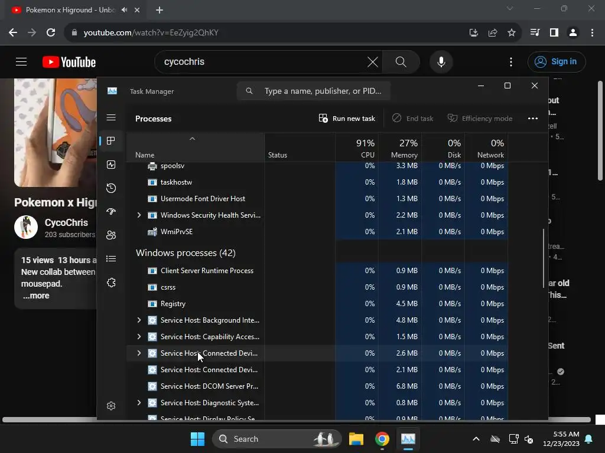
Task: Open new Chrome tab
Action: [x=160, y=10]
